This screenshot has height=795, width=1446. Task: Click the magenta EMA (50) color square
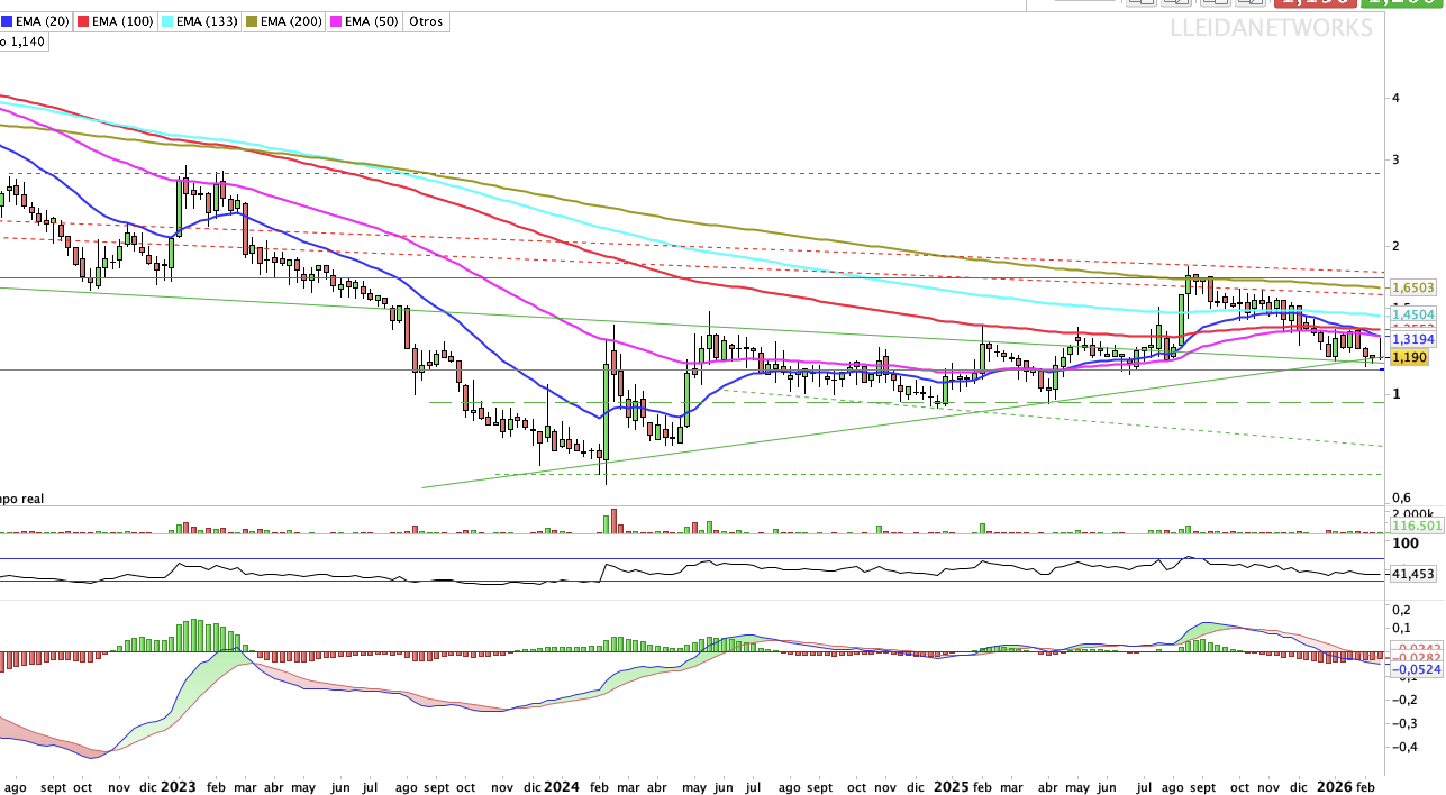pos(336,22)
